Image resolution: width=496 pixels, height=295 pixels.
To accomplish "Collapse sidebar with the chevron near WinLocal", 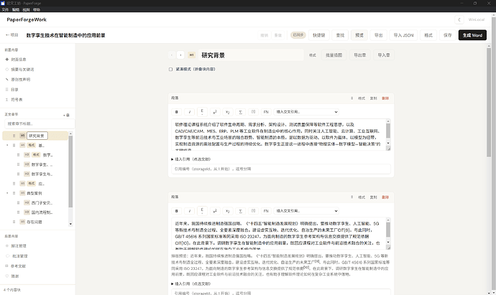I will point(459,19).
